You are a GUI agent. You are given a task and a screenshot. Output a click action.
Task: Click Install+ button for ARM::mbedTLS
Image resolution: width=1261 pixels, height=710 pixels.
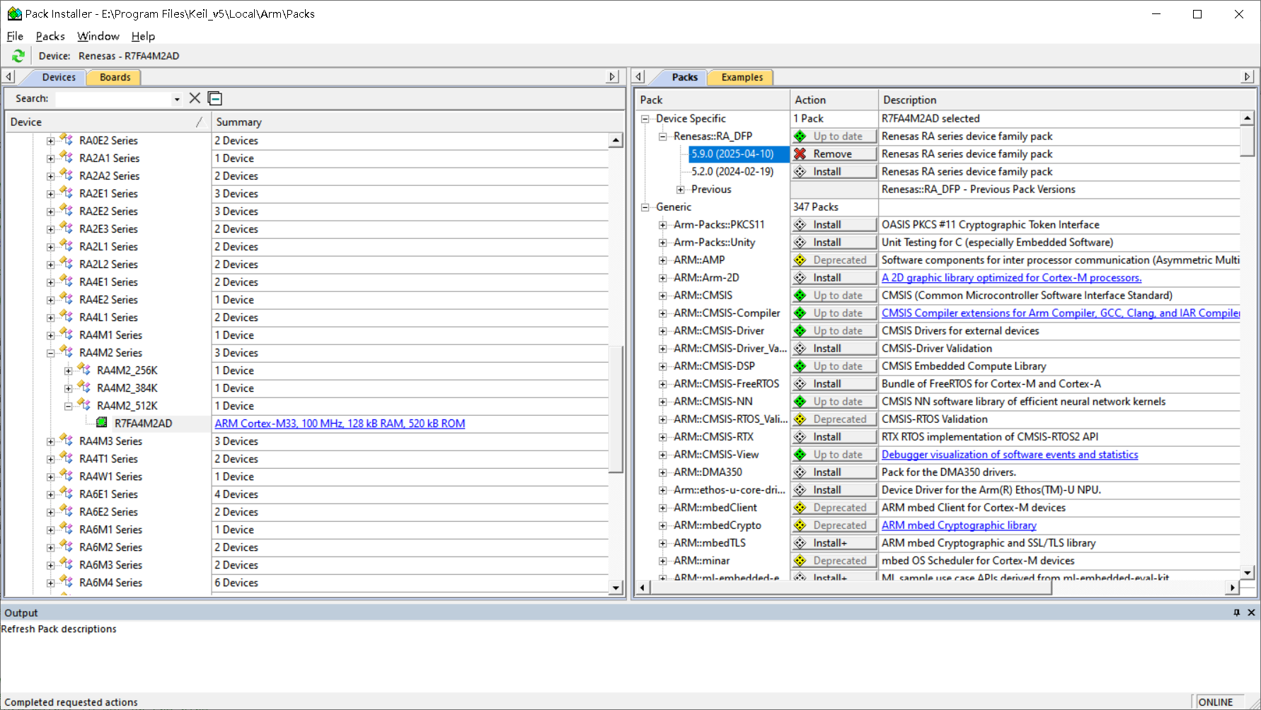[834, 543]
